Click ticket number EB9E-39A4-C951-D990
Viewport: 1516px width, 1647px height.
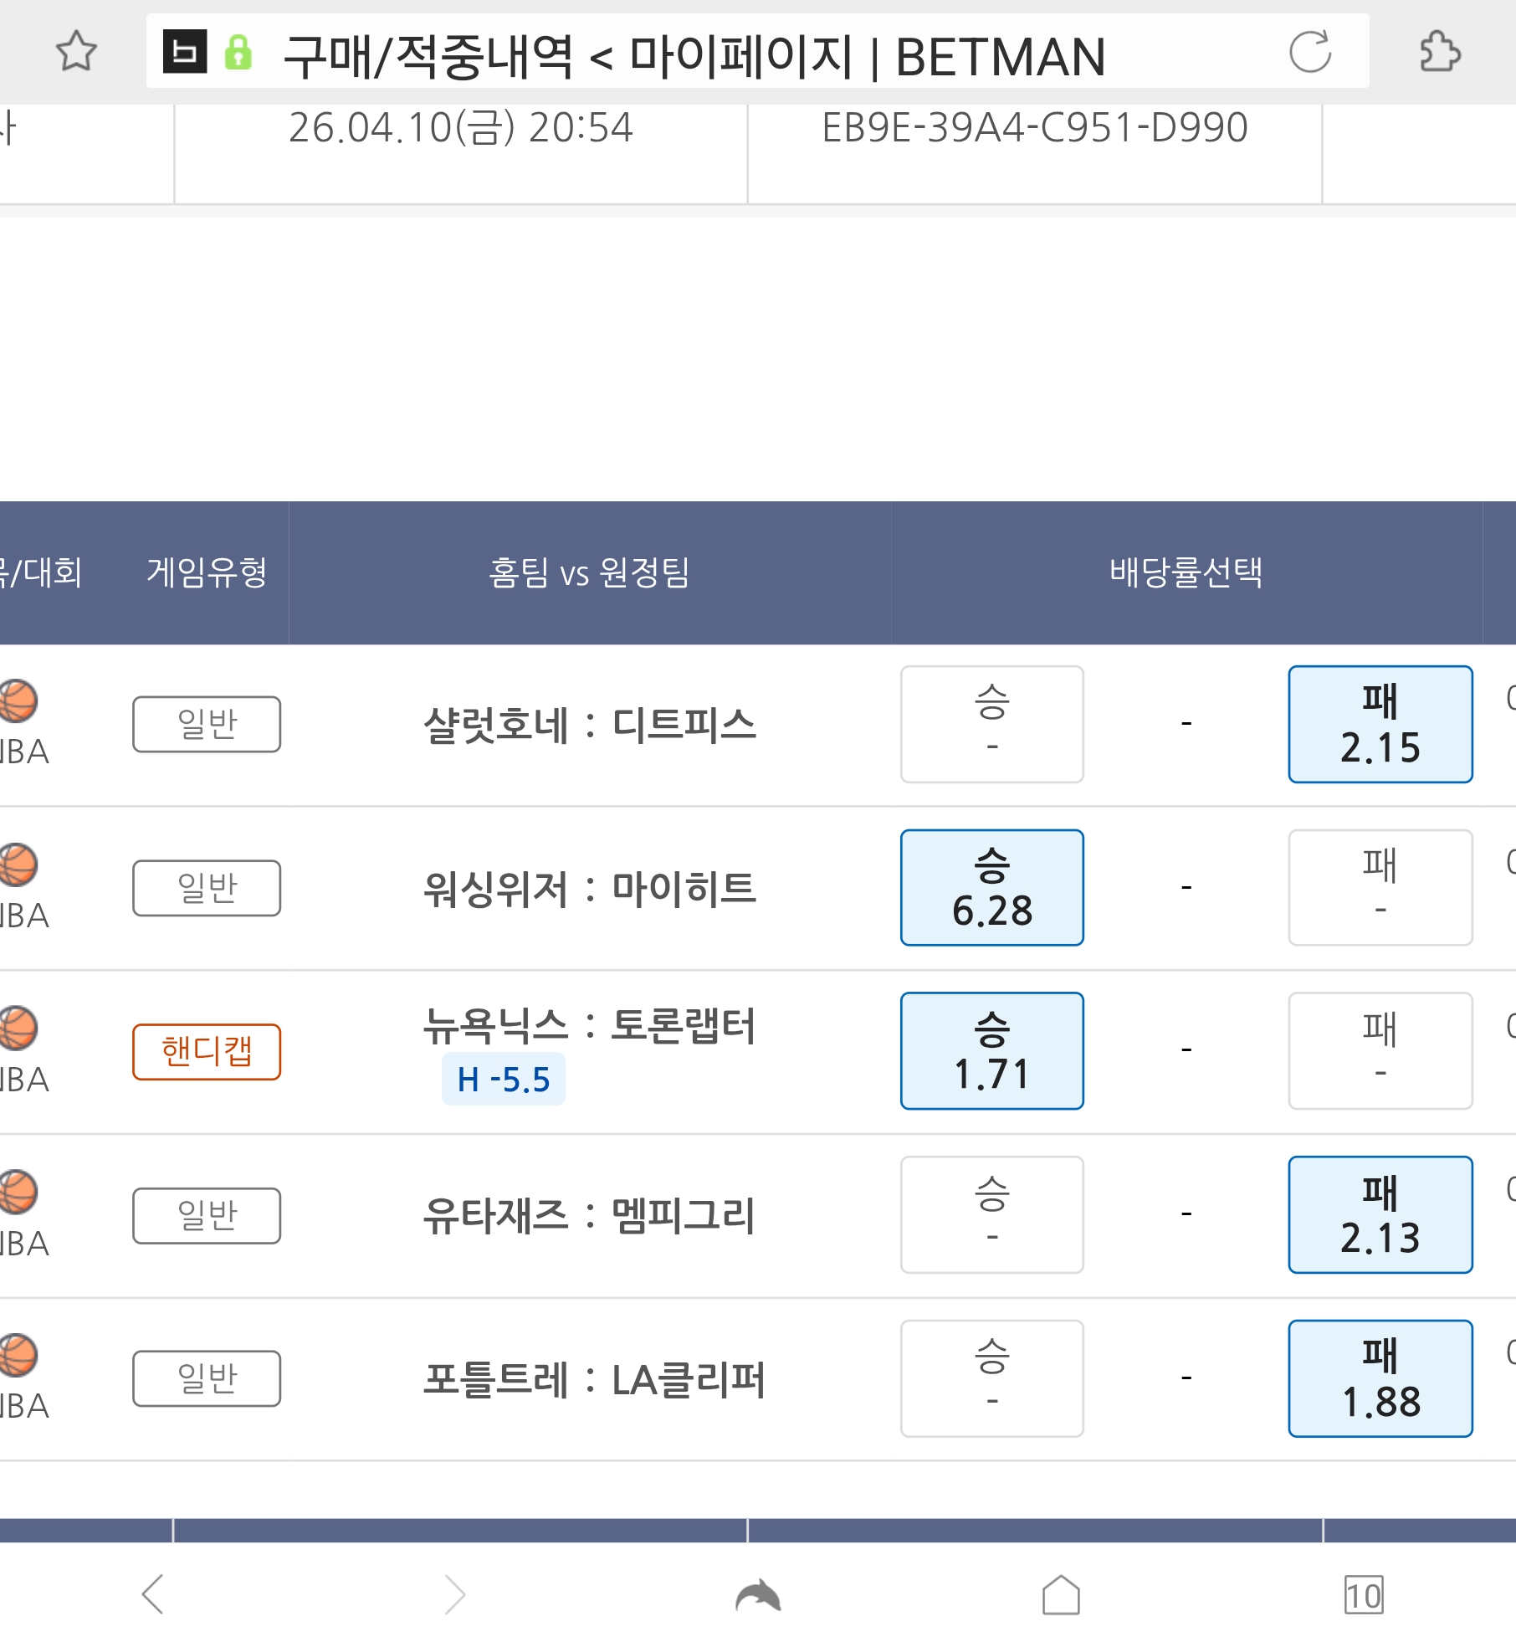coord(1035,128)
